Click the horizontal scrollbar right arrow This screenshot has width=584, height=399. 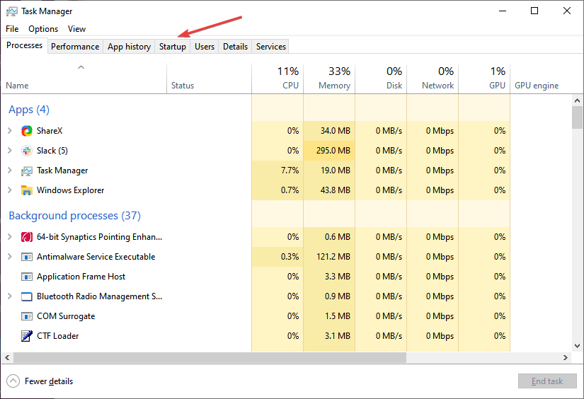(566, 358)
